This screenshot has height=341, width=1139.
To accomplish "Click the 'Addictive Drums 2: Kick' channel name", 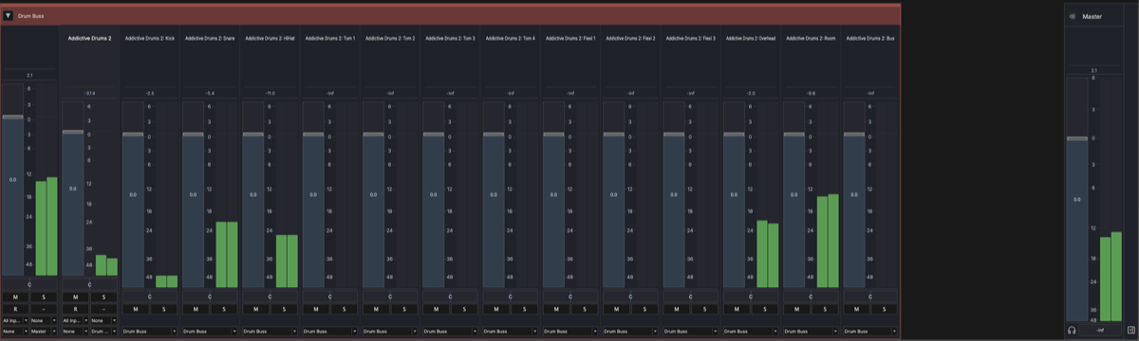I will 150,38.
